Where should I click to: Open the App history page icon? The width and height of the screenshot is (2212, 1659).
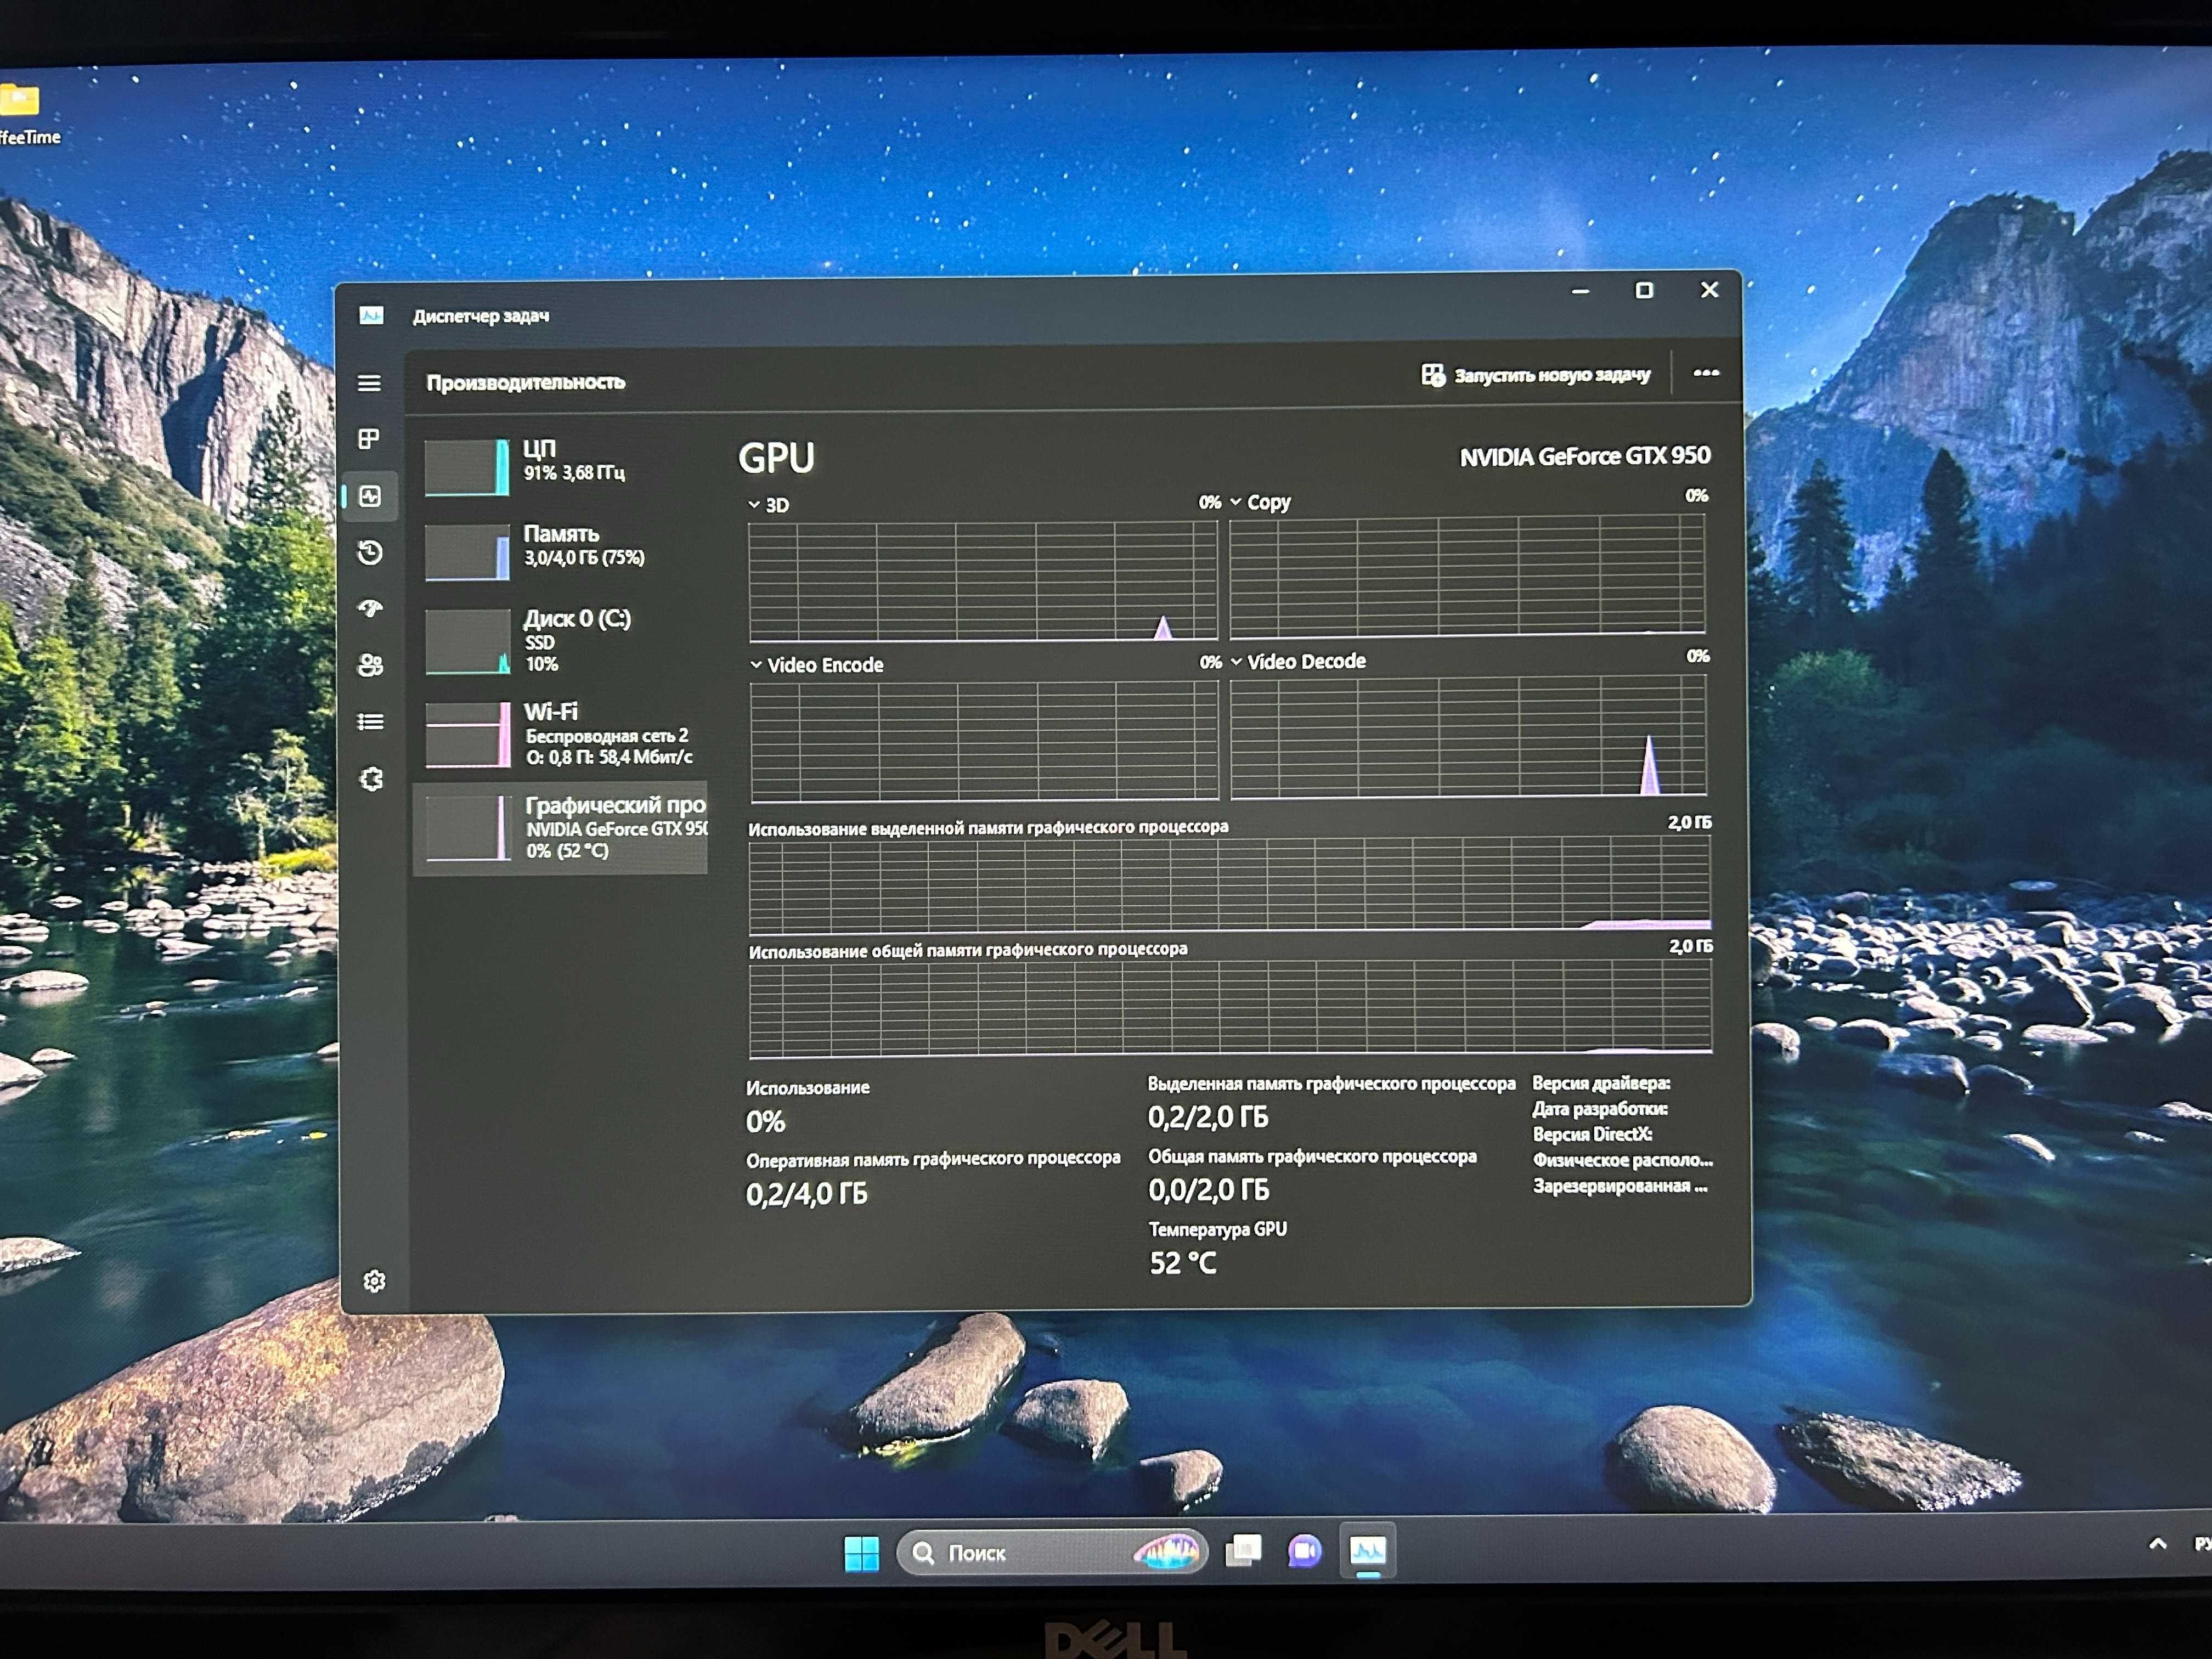pos(370,552)
